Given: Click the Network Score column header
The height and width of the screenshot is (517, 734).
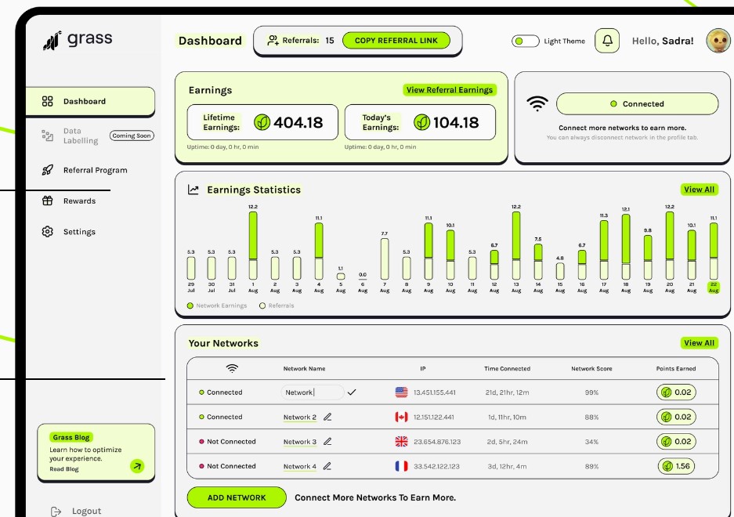Looking at the screenshot, I should pos(591,368).
